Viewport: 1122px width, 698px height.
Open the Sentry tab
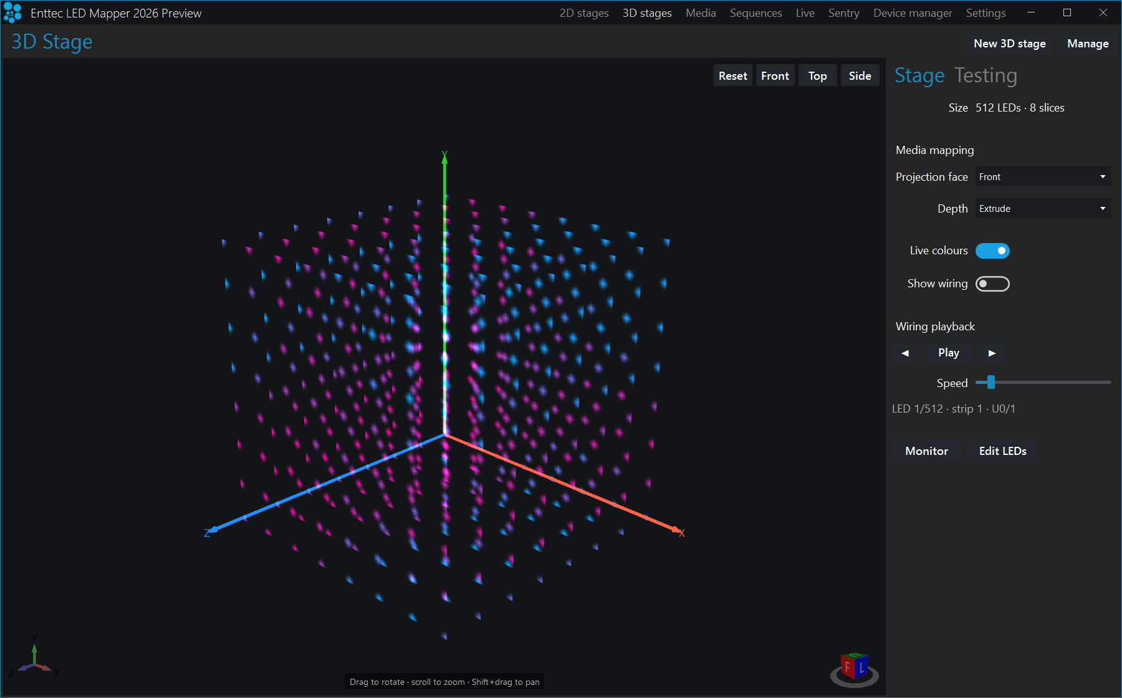point(843,13)
